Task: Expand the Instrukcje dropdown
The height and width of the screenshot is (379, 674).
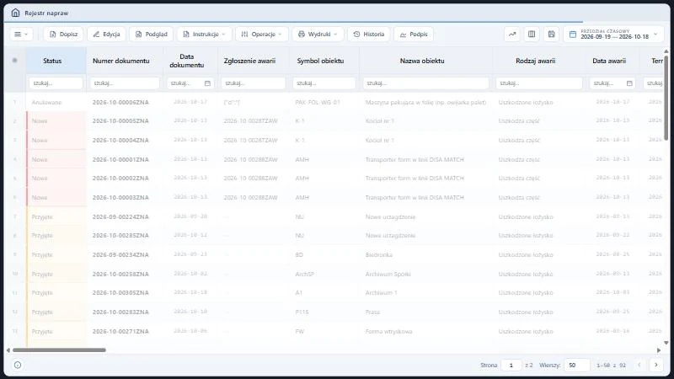Action: point(204,34)
